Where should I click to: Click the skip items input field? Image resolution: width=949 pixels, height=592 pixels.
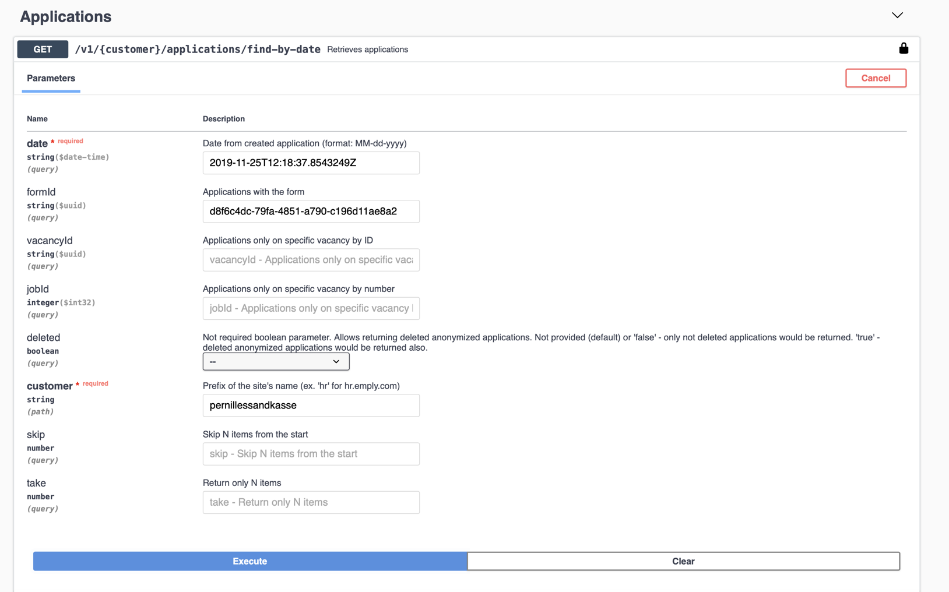(311, 453)
